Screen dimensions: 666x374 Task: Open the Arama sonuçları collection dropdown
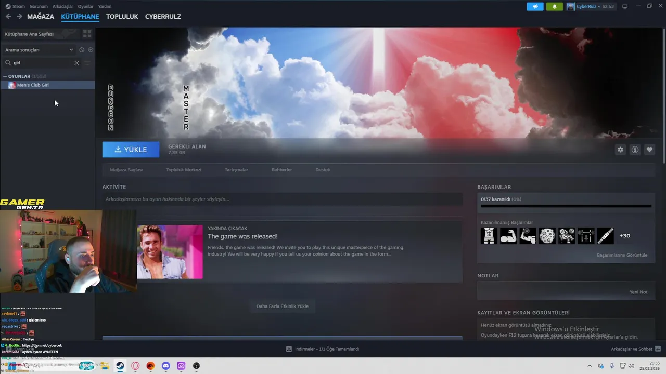point(39,50)
